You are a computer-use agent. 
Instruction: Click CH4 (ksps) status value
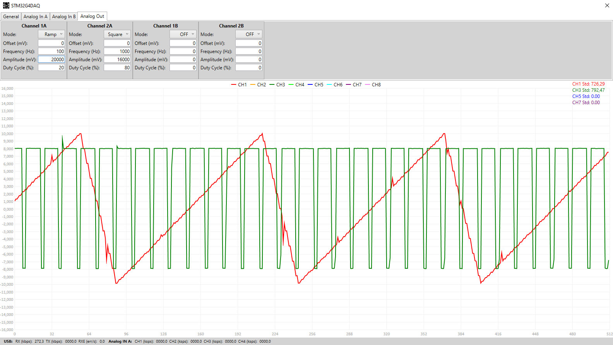click(x=265, y=342)
